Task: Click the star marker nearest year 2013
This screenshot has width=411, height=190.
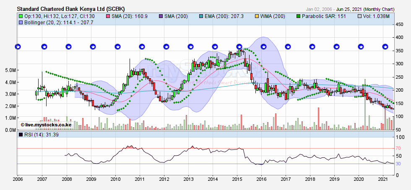Action: coord(190,46)
